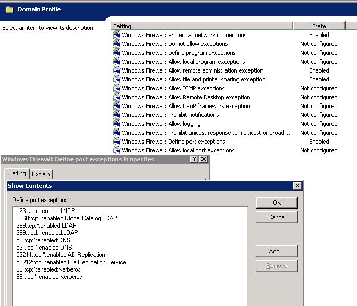
Task: Click icon beside Allow local port exceptions
Action: pos(116,150)
